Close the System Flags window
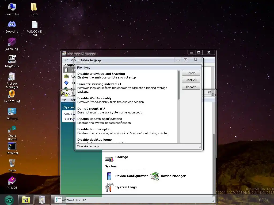This screenshot has height=205, width=274. 195,60
